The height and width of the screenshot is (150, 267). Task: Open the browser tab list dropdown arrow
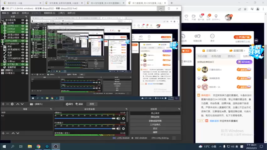point(239,3)
